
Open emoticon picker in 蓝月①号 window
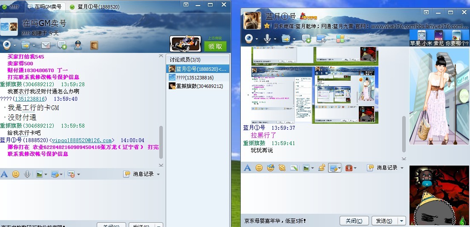pyautogui.click(x=259, y=168)
